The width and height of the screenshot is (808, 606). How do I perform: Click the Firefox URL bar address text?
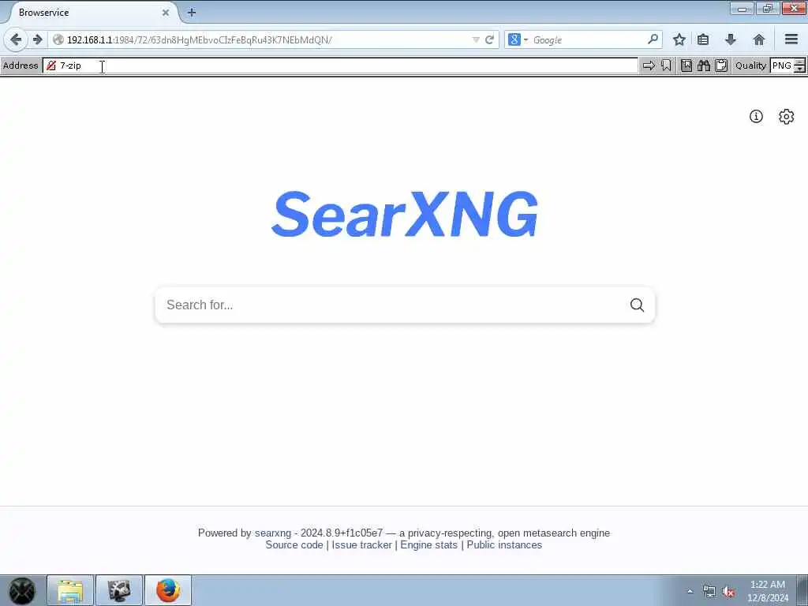coord(200,39)
